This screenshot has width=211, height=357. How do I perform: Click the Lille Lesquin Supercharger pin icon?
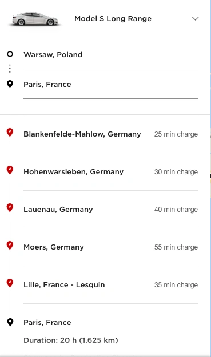click(10, 283)
